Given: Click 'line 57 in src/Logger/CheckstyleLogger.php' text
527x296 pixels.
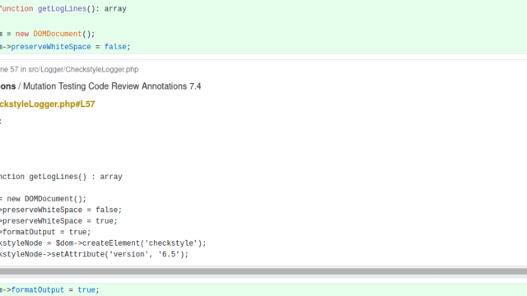Looking at the screenshot, I should 69,69.
